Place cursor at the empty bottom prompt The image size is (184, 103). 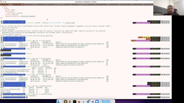point(27,97)
